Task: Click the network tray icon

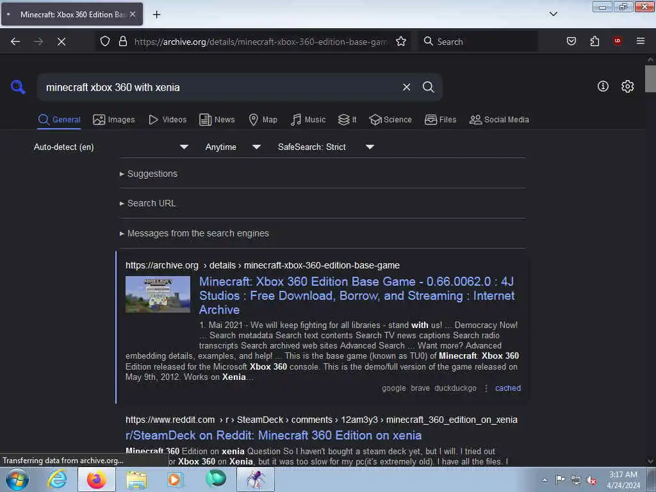Action: 576,480
